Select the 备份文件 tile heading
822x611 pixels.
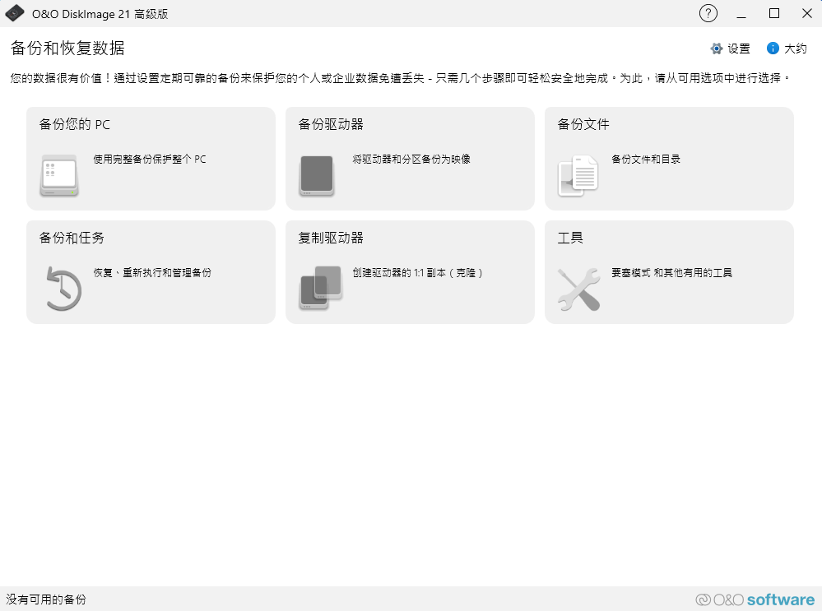[583, 125]
